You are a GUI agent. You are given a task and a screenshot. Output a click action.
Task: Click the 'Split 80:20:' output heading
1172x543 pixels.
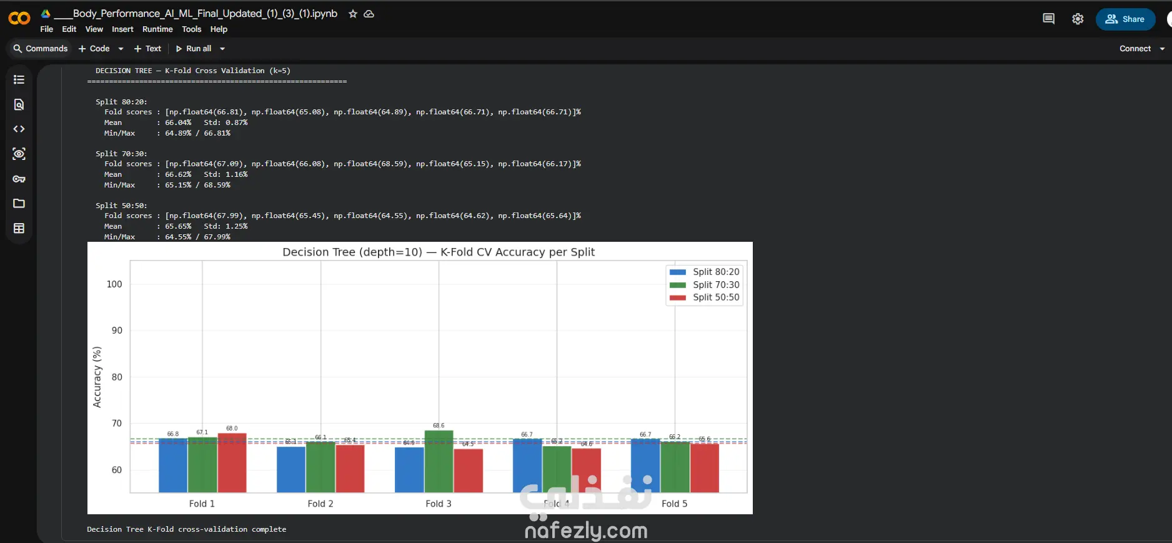121,102
